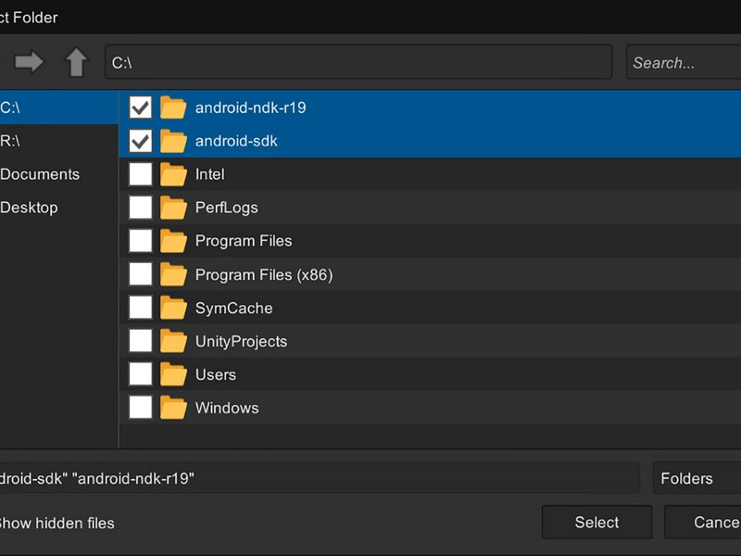The width and height of the screenshot is (741, 556).
Task: Click the Users folder icon
Action: coord(173,374)
